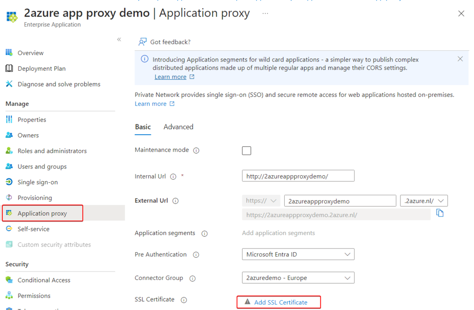Open the Pre Authentication dropdown
The height and width of the screenshot is (310, 474).
point(298,254)
